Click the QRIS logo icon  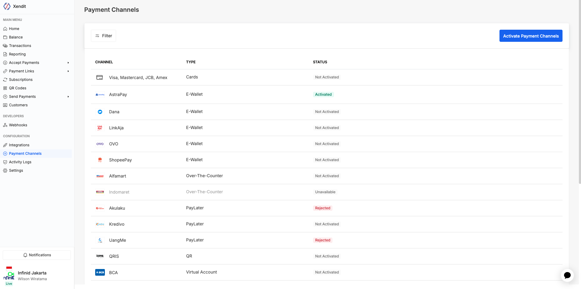click(x=100, y=256)
